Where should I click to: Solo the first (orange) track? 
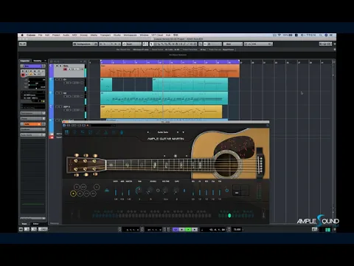pyautogui.click(x=60, y=66)
